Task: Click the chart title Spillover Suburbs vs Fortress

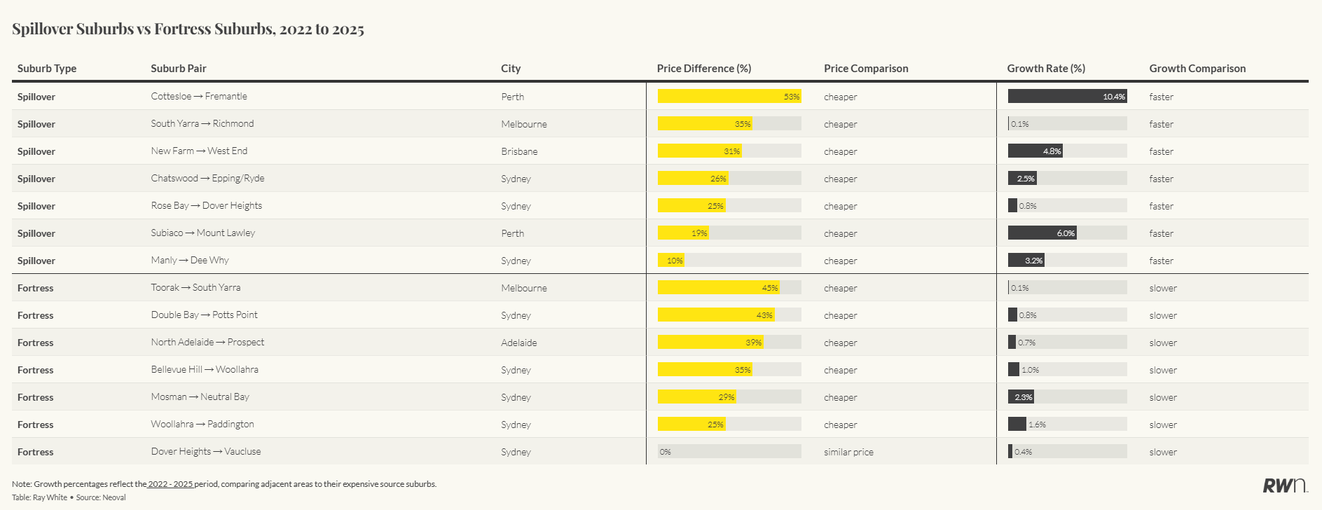Action: point(188,29)
